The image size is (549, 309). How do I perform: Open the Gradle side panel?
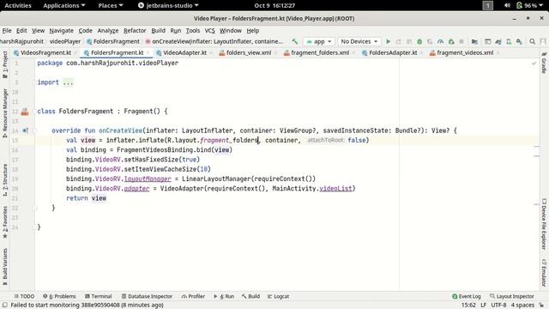[x=544, y=63]
